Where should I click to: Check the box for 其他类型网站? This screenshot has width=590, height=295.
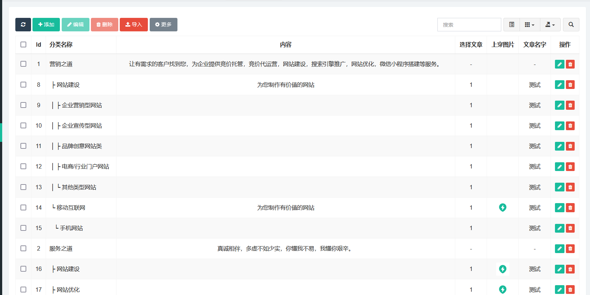23,187
